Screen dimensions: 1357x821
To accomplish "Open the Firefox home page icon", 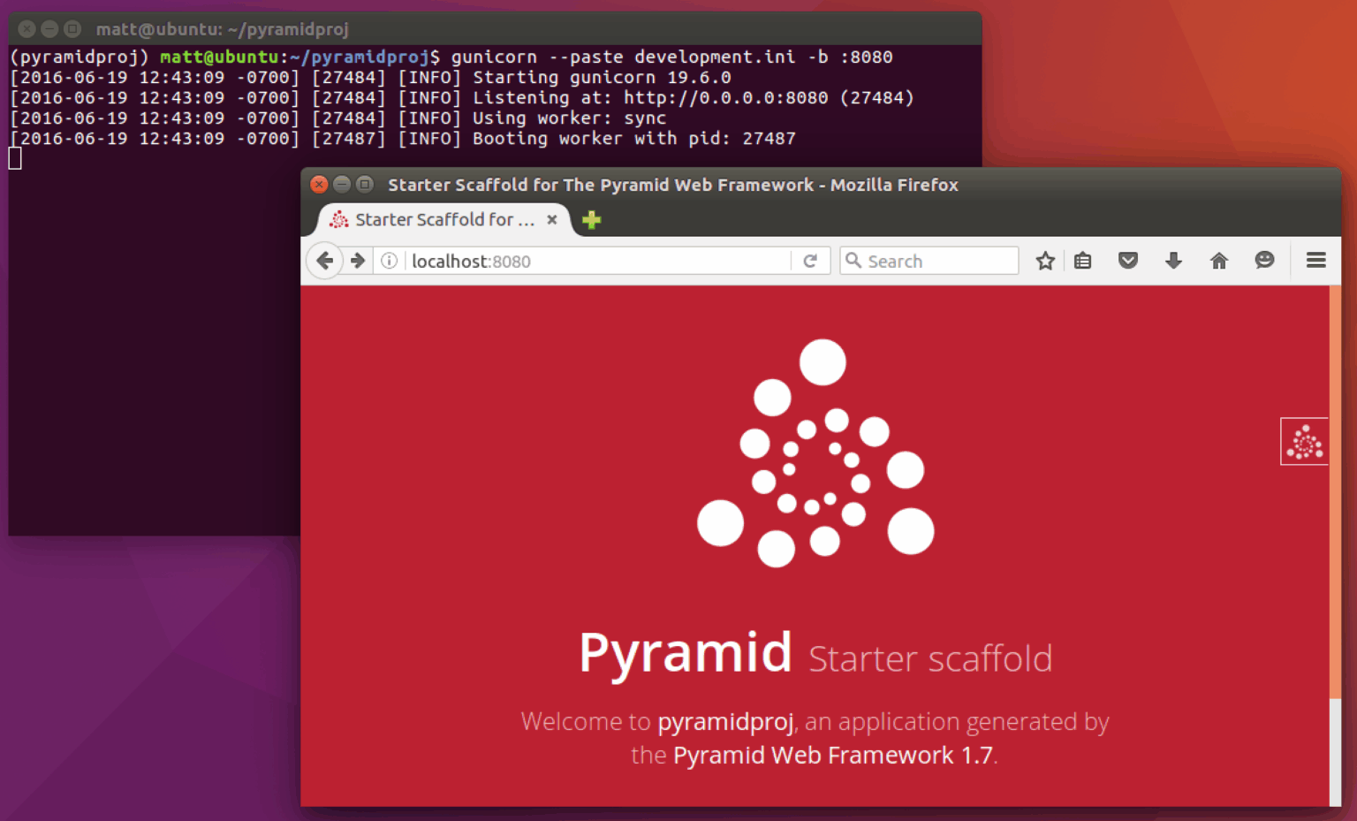I will (x=1219, y=260).
